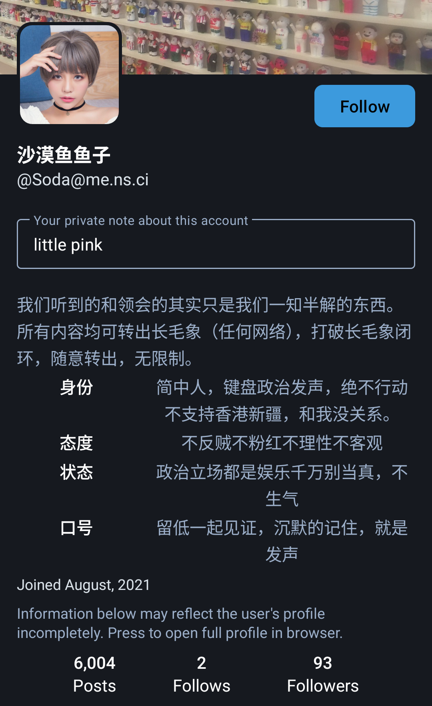Tap the 口号 field label
Screen dimensions: 432x706
pos(76,528)
